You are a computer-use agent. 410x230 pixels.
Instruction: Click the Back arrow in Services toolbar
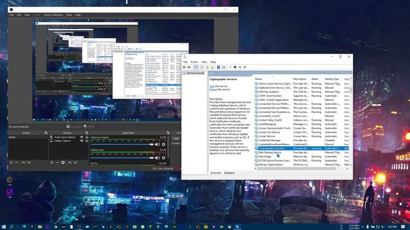[x=184, y=67]
